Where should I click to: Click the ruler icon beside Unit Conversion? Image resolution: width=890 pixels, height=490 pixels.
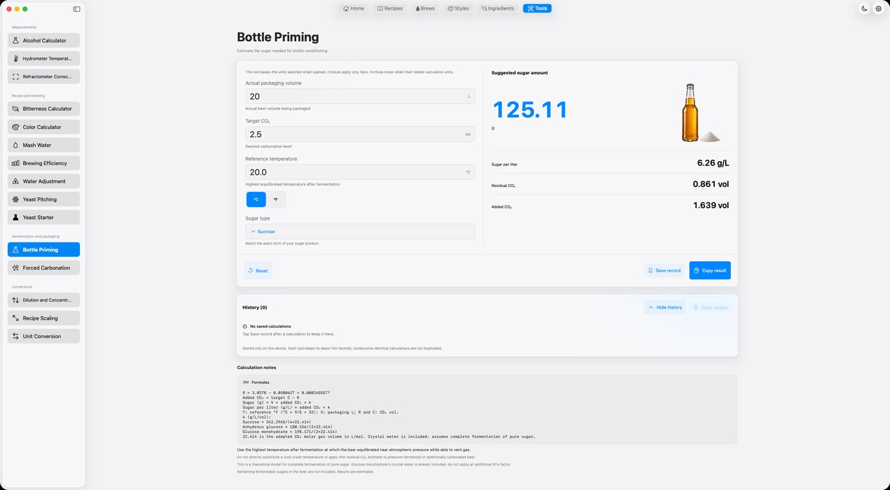[x=16, y=336]
